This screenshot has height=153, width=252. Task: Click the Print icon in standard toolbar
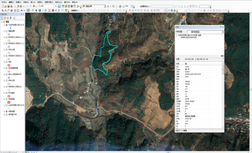click(x=11, y=6)
